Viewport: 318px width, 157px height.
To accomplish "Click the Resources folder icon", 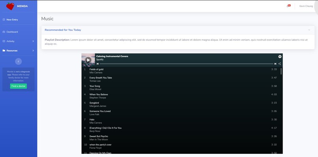I will coord(4,51).
